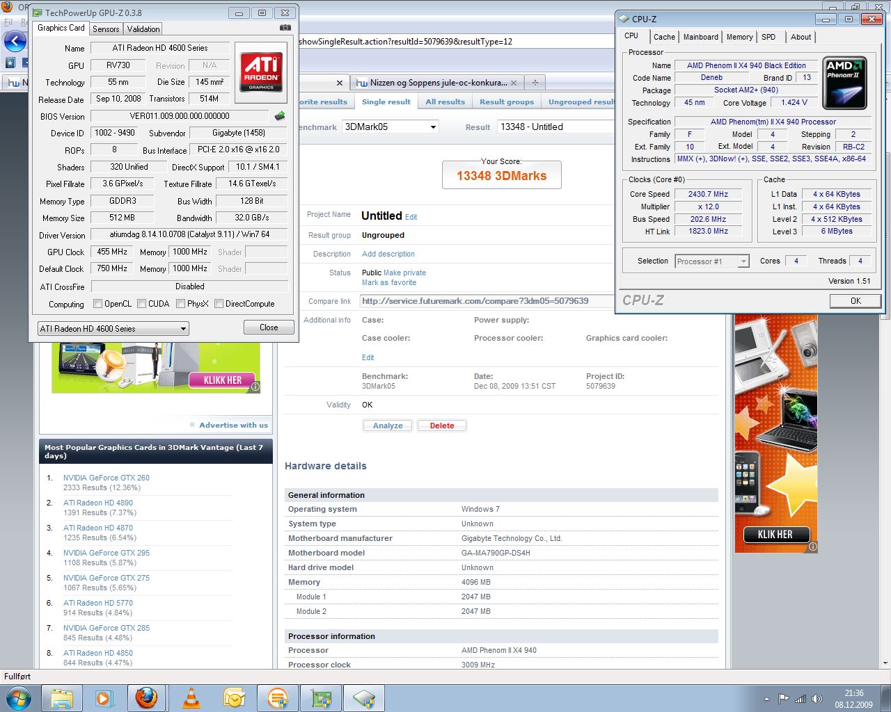Enable the CUDA checkbox

(142, 303)
